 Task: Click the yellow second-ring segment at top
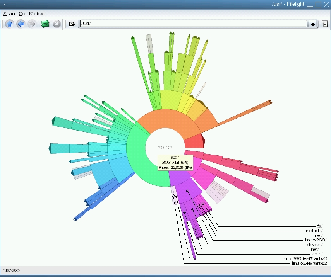coord(170,100)
